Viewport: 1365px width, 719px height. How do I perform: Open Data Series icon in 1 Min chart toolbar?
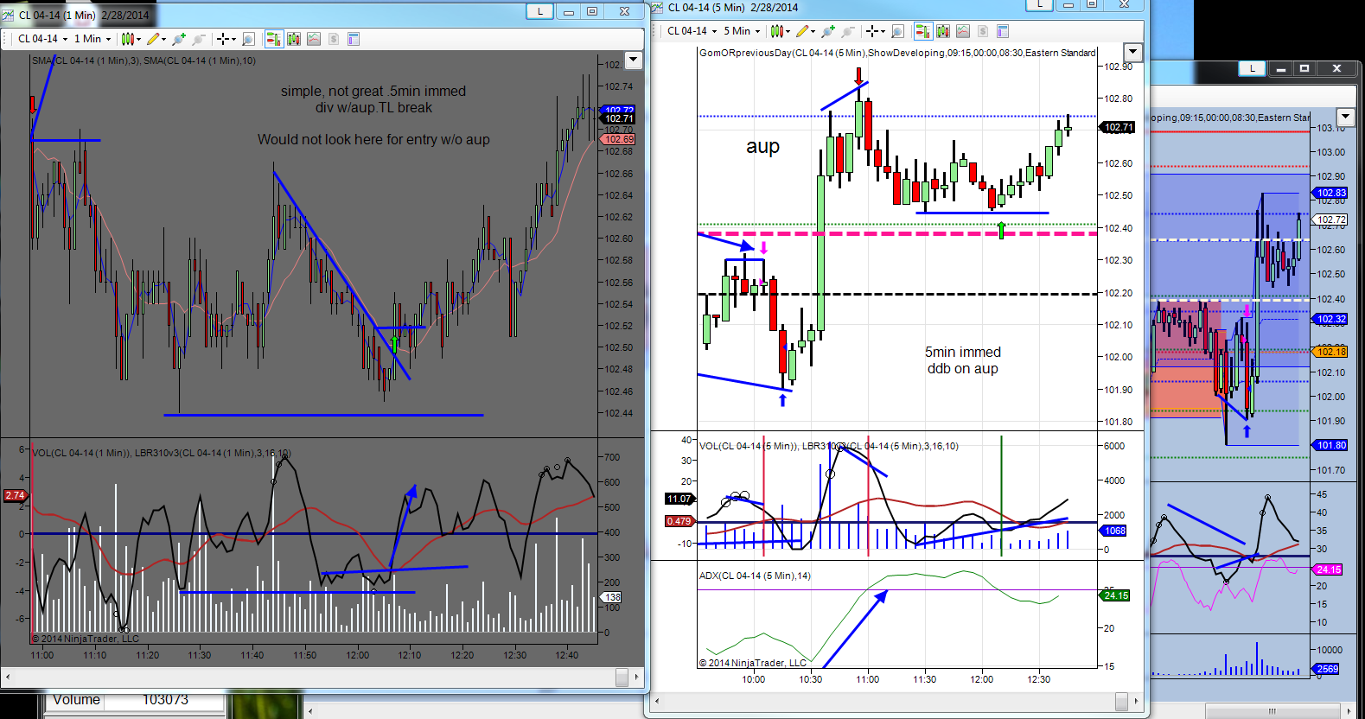[x=294, y=39]
